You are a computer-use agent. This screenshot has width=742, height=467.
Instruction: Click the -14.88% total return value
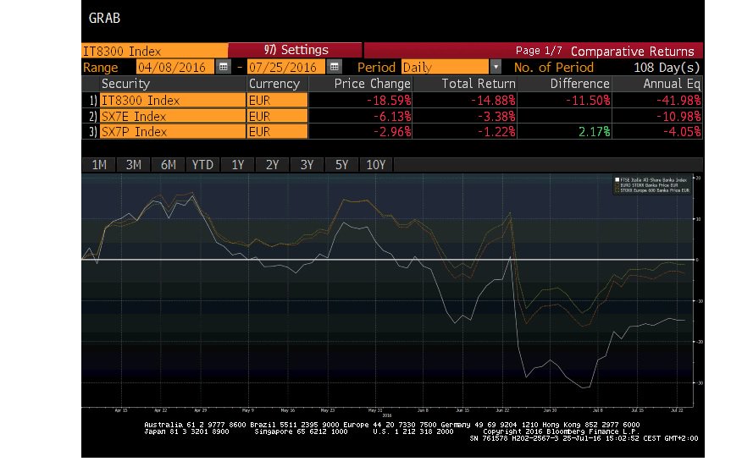[x=493, y=101]
